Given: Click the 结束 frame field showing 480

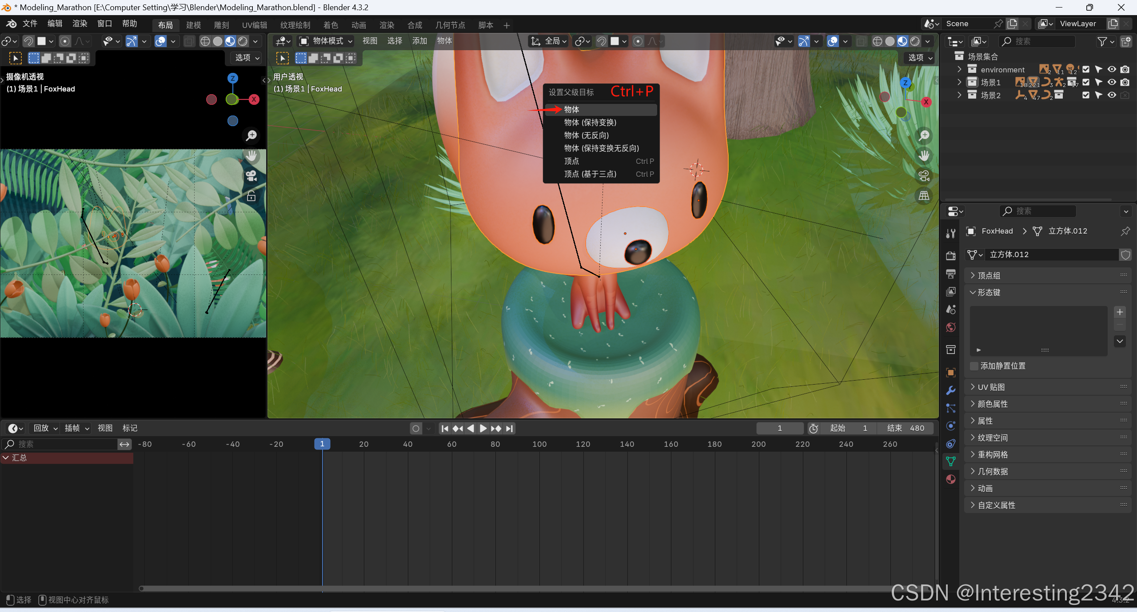Looking at the screenshot, I should click(x=906, y=428).
